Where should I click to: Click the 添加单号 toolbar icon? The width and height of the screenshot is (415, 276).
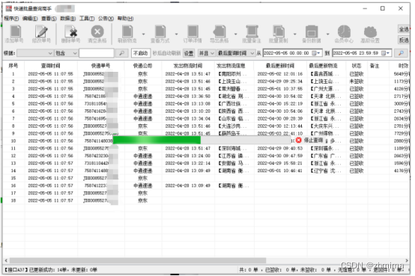[x=15, y=32]
